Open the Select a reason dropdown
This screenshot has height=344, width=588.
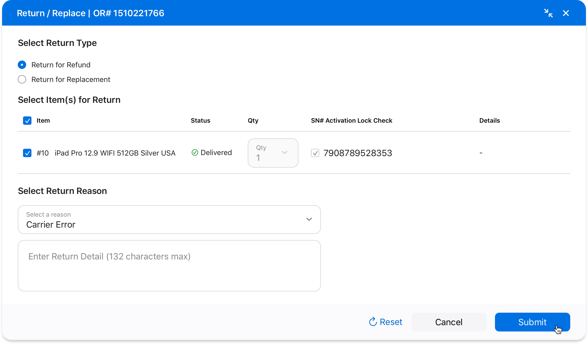[169, 220]
